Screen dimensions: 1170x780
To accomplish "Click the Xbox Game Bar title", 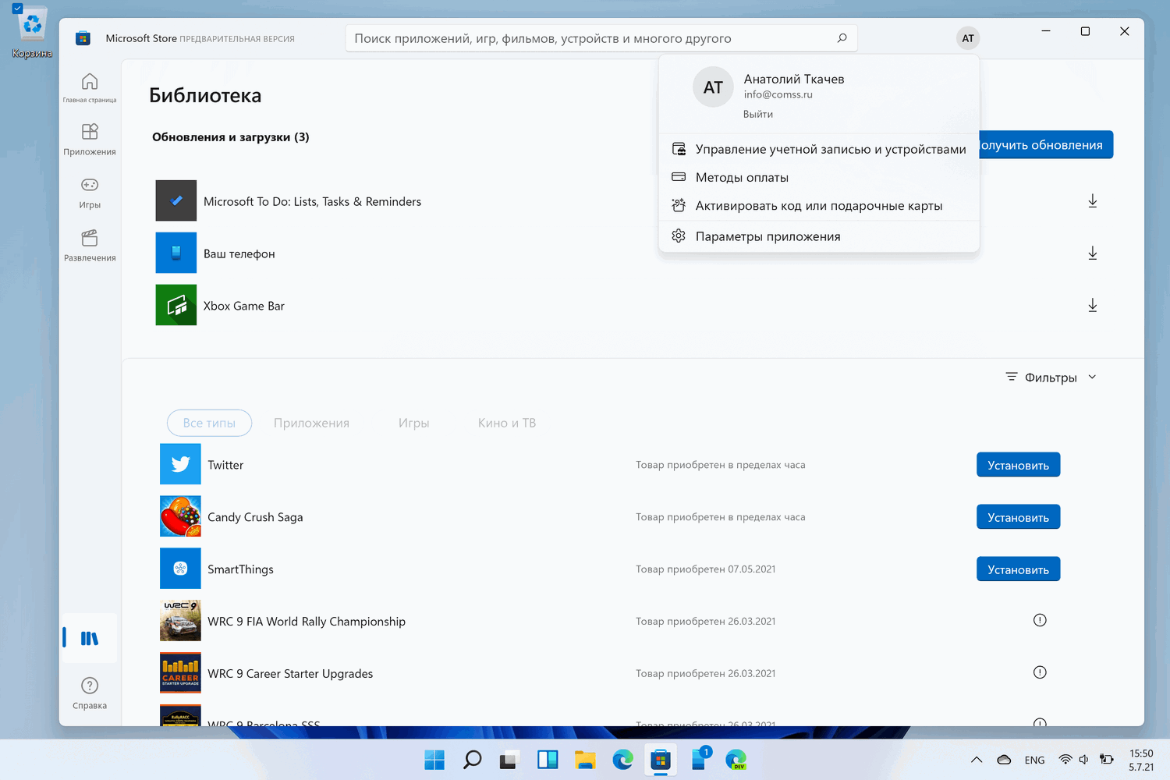I will point(244,306).
